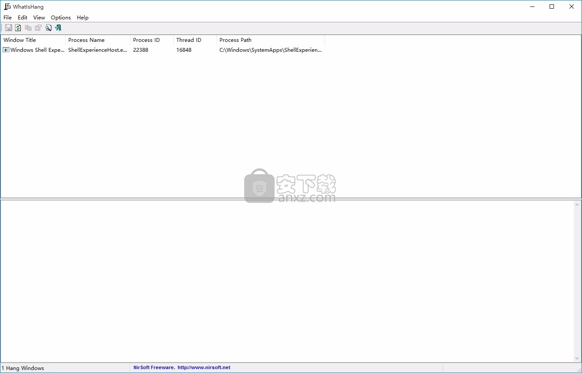Open the nirsoft.net link in status bar
The height and width of the screenshot is (373, 582).
(204, 368)
